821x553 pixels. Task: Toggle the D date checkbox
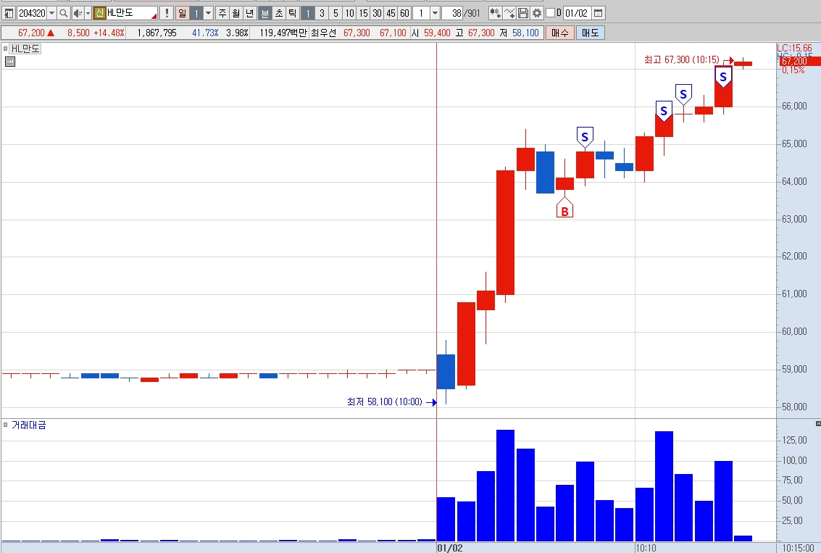click(550, 12)
